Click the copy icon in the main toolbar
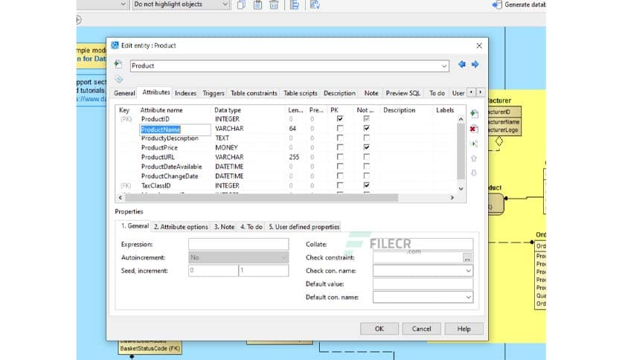622x360 pixels. [241, 4]
